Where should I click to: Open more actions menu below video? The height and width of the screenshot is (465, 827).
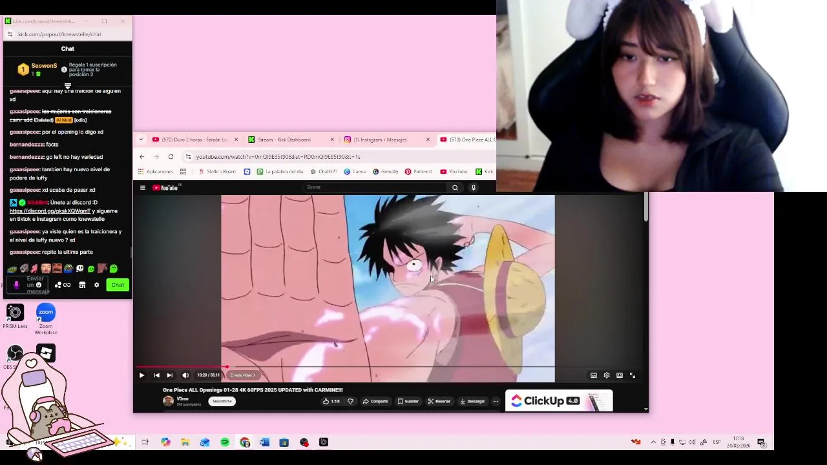(x=496, y=401)
